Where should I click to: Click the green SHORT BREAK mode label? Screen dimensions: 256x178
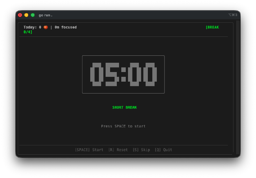124,108
